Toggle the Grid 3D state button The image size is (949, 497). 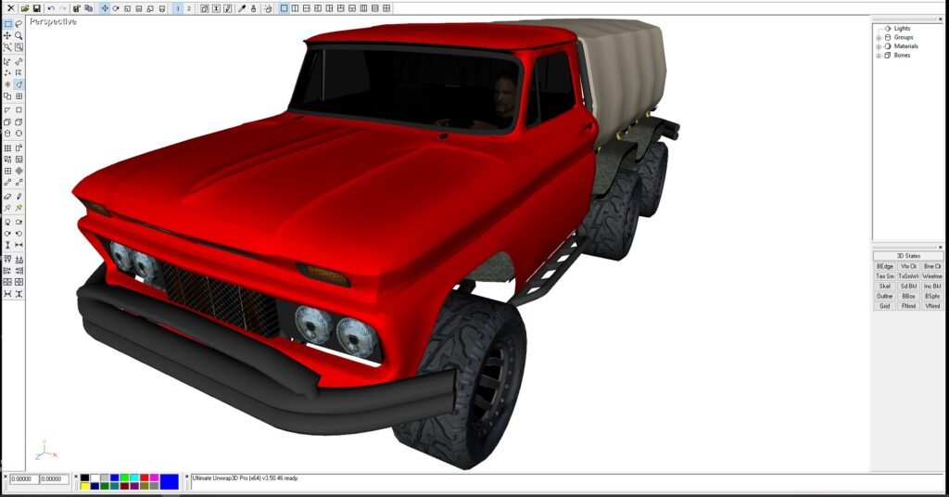884,306
